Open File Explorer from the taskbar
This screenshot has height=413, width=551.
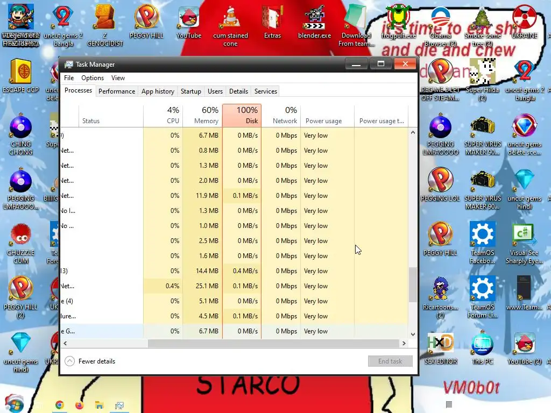tap(100, 405)
